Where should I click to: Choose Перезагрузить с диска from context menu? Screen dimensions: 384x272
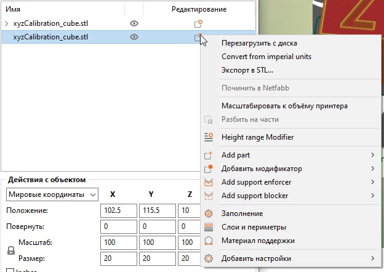pyautogui.click(x=259, y=43)
